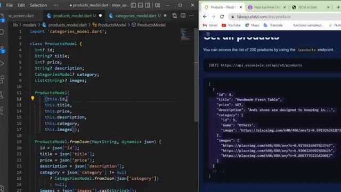Open Customize Layout in VS Code title bar

(x=158, y=5)
